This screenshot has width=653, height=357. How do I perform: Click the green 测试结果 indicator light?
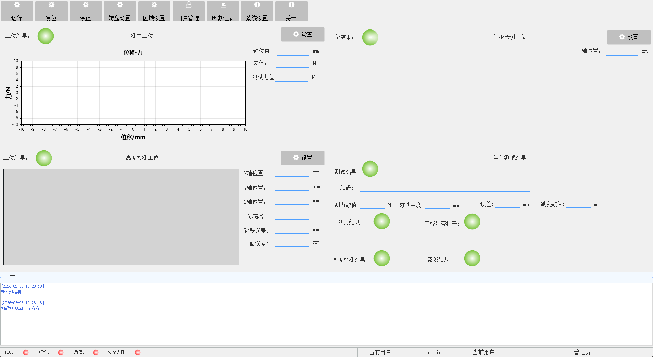[x=370, y=169]
